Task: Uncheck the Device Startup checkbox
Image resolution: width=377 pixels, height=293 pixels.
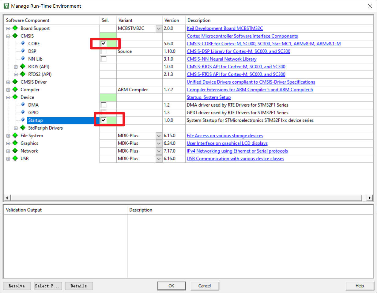Action: pyautogui.click(x=104, y=120)
